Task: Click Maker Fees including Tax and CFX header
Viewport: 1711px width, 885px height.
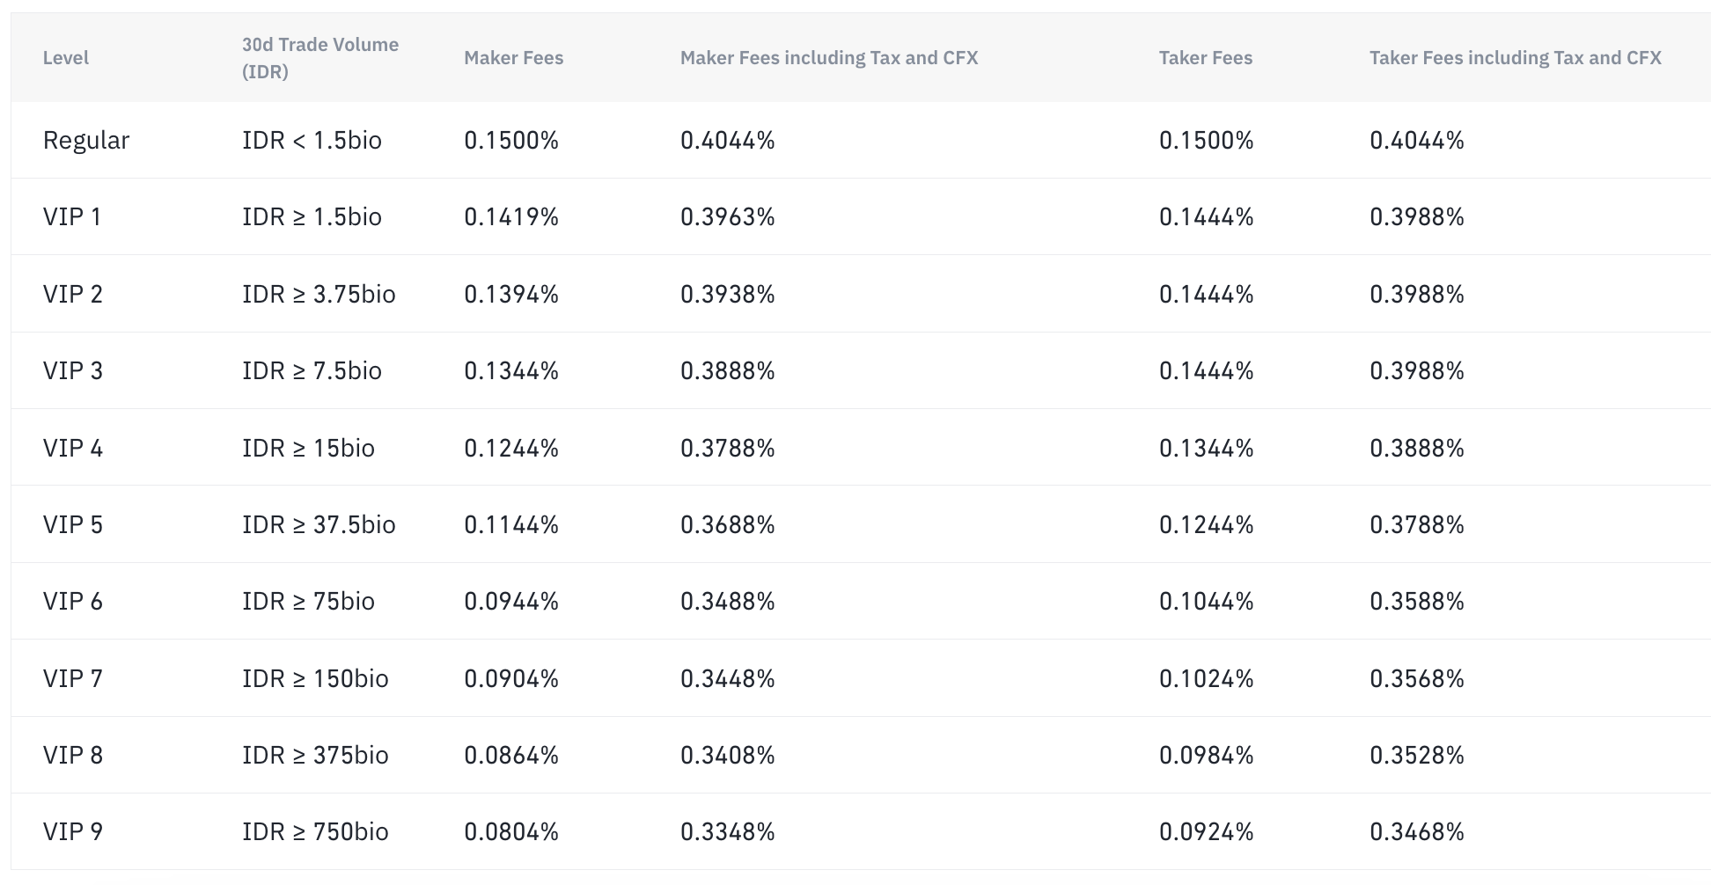Action: pyautogui.click(x=829, y=58)
